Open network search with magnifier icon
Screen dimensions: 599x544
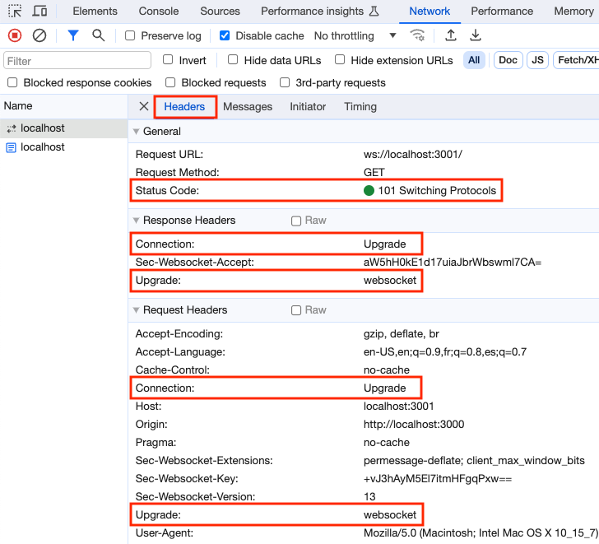(98, 35)
